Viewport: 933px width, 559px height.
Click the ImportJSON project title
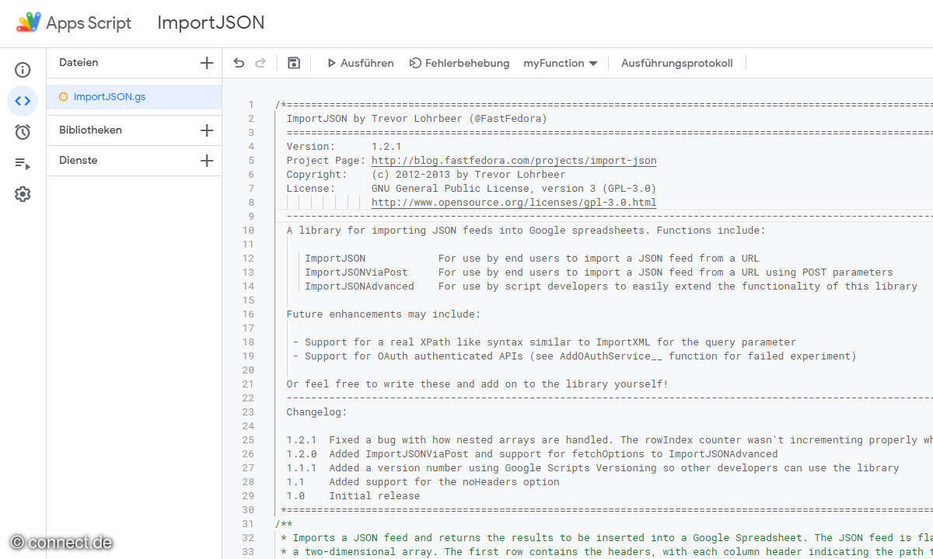[211, 23]
